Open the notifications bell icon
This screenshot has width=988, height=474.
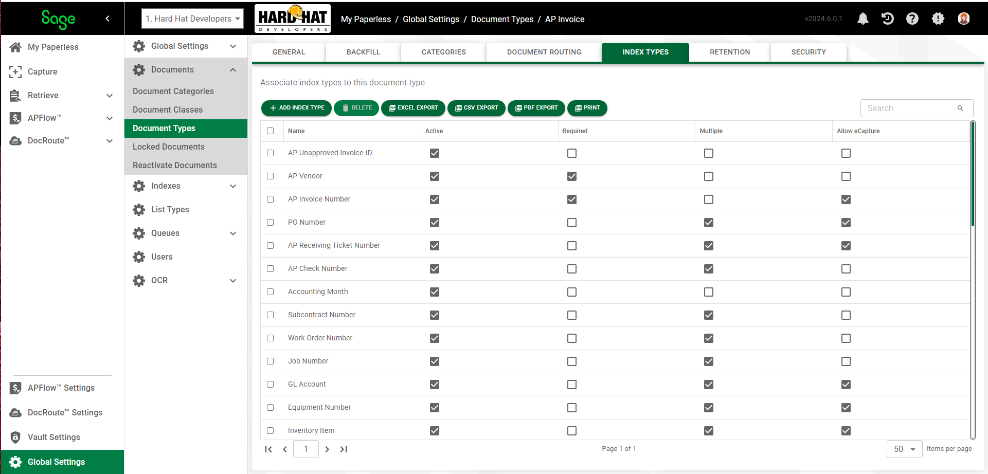coord(863,19)
